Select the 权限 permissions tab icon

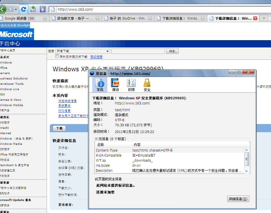tap(131, 85)
